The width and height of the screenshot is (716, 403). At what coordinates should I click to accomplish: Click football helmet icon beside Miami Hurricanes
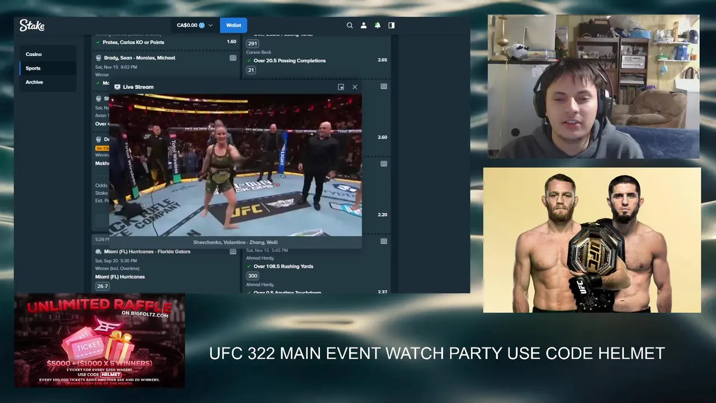98,251
